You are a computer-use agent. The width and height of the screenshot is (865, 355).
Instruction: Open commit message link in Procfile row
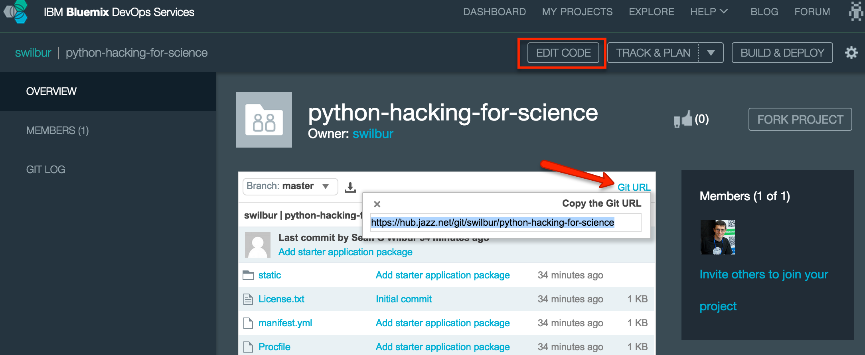(443, 347)
